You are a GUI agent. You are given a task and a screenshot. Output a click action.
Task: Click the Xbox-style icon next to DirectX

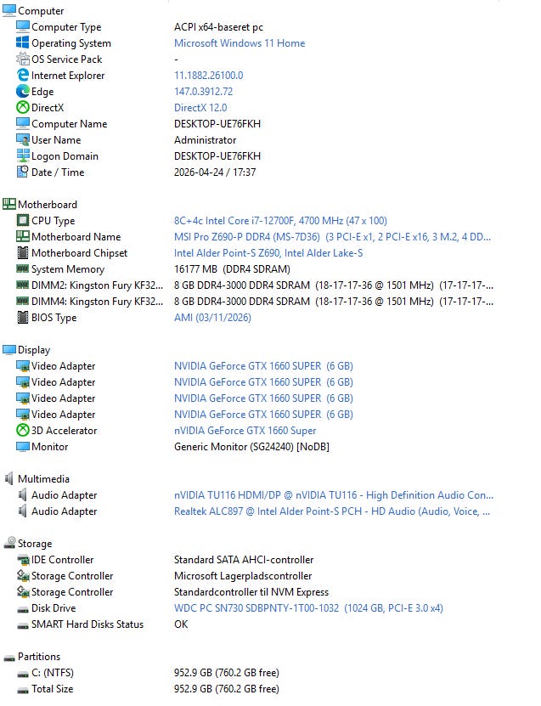tap(22, 108)
